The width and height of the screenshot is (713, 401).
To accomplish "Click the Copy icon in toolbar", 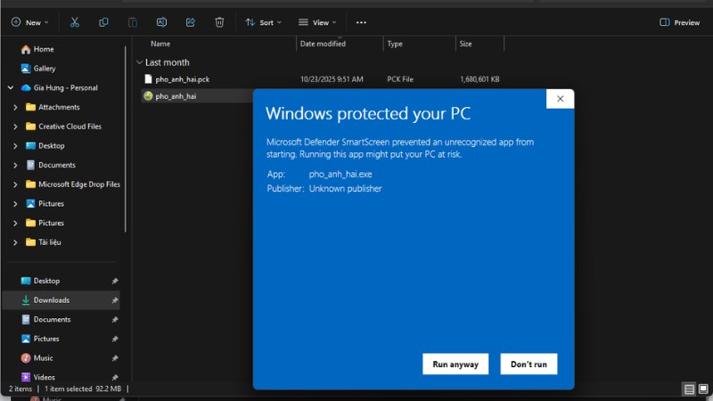I will (103, 22).
